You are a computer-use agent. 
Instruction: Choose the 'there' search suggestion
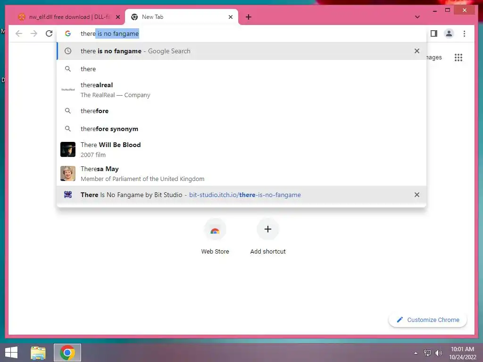(241, 69)
